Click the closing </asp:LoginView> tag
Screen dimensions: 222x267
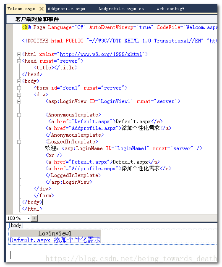(x=69, y=182)
